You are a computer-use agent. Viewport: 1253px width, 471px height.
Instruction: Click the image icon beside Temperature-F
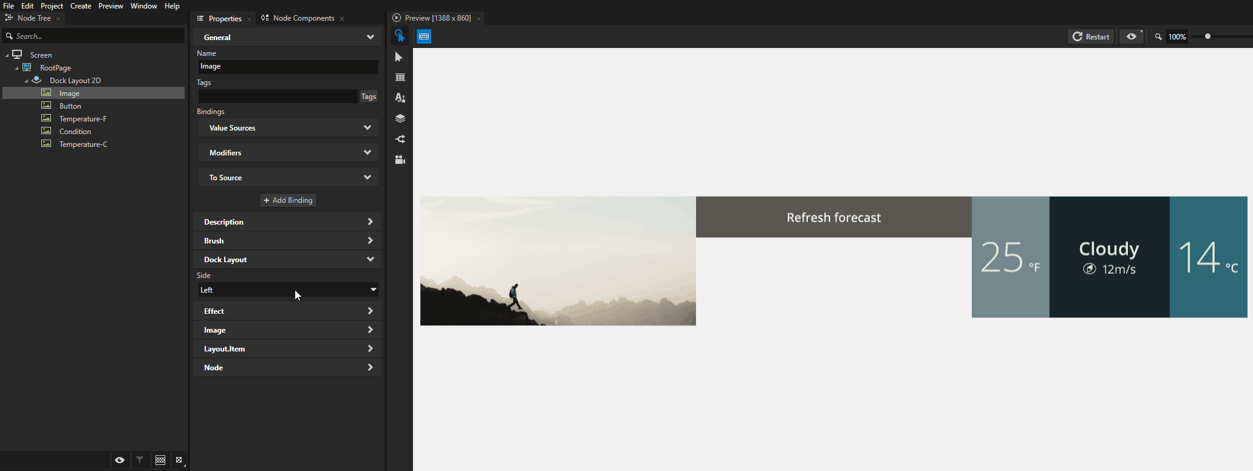point(46,118)
